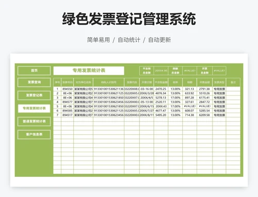Select invoice total cell 2791.38
The width and height of the screenshot is (258, 197).
coord(204,89)
